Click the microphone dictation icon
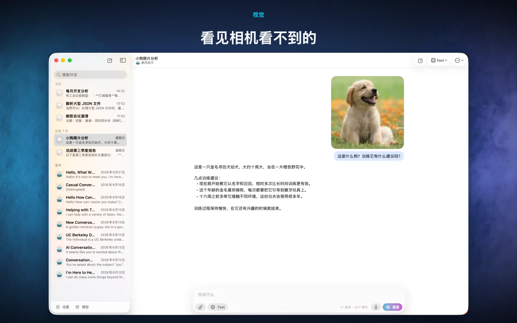 point(376,307)
